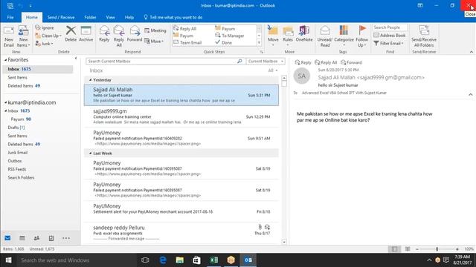The height and width of the screenshot is (267, 476).
Task: Collapse the Yesterday group
Action: (90, 80)
